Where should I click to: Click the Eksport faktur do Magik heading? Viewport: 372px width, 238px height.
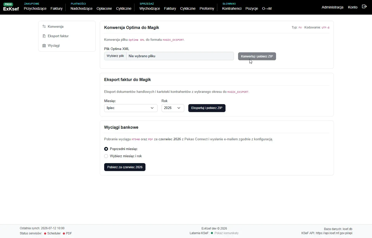click(x=128, y=80)
